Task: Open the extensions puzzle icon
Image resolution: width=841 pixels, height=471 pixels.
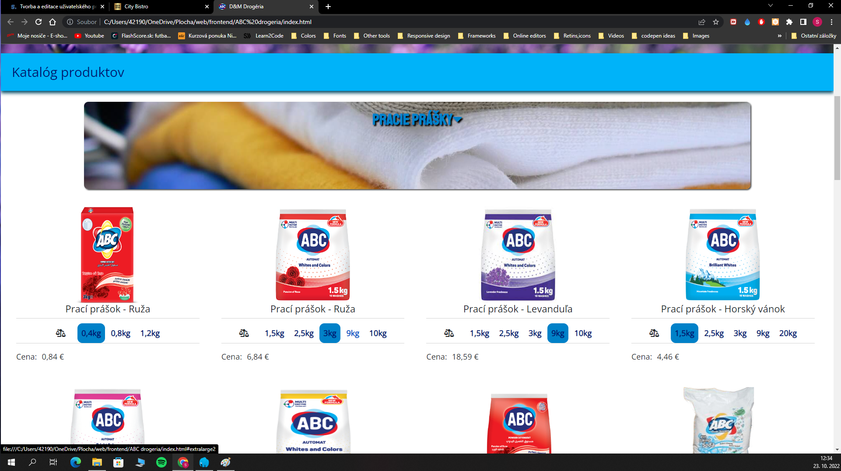Action: 789,22
